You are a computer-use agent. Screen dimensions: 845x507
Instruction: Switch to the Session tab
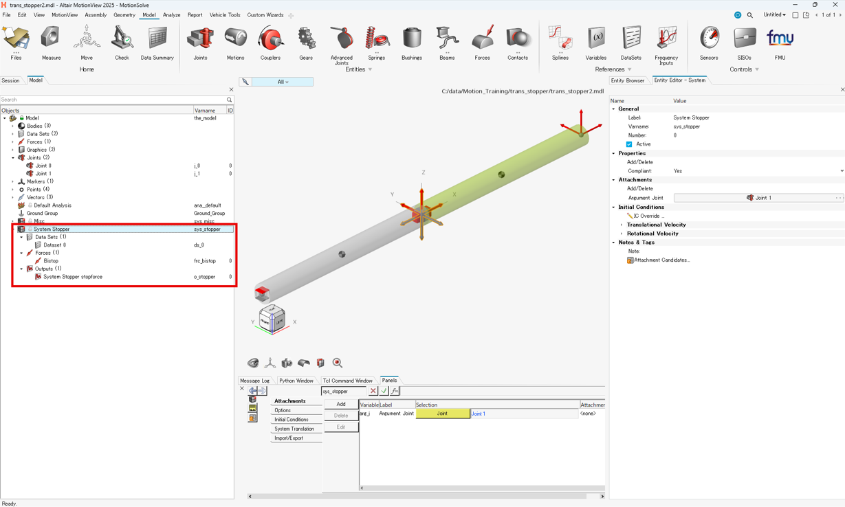pyautogui.click(x=11, y=80)
